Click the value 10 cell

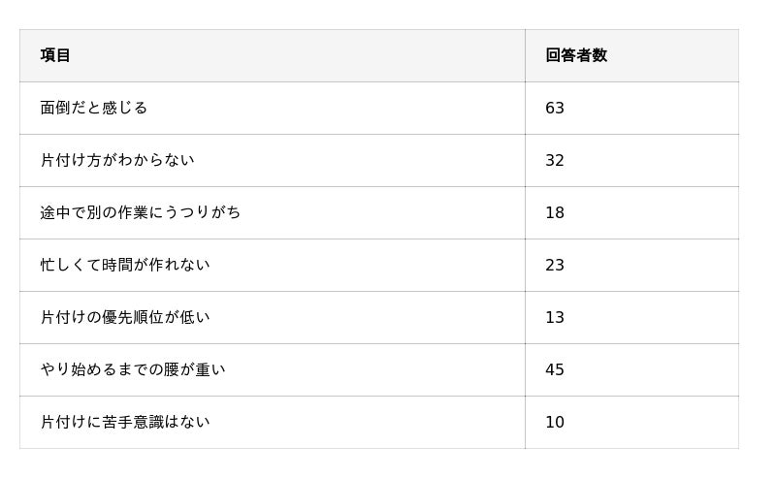[x=555, y=422]
